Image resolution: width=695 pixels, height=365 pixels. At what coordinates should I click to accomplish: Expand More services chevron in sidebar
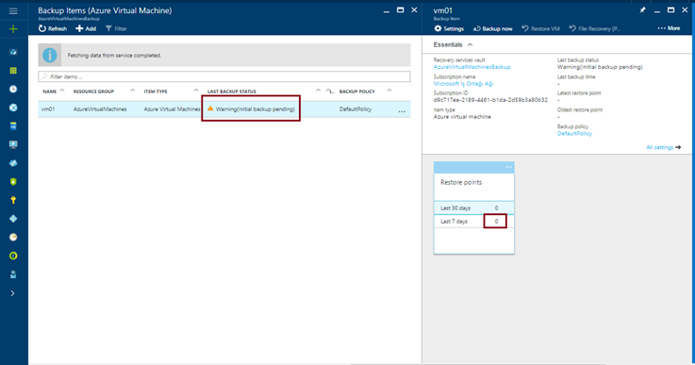[13, 293]
